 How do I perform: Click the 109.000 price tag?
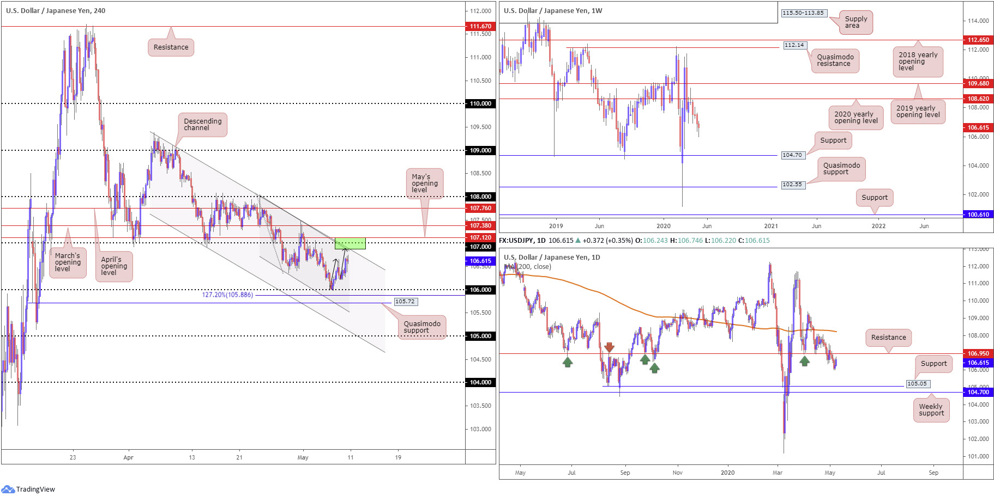(x=480, y=150)
